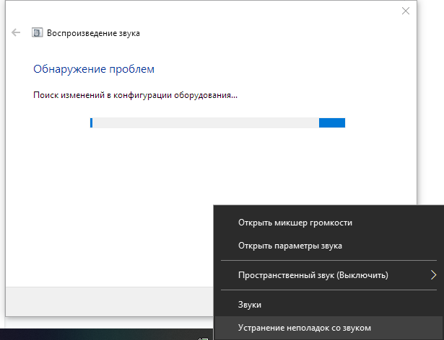The height and width of the screenshot is (340, 444).
Task: Expand Пространственный звук submenu arrow
Action: tap(433, 275)
